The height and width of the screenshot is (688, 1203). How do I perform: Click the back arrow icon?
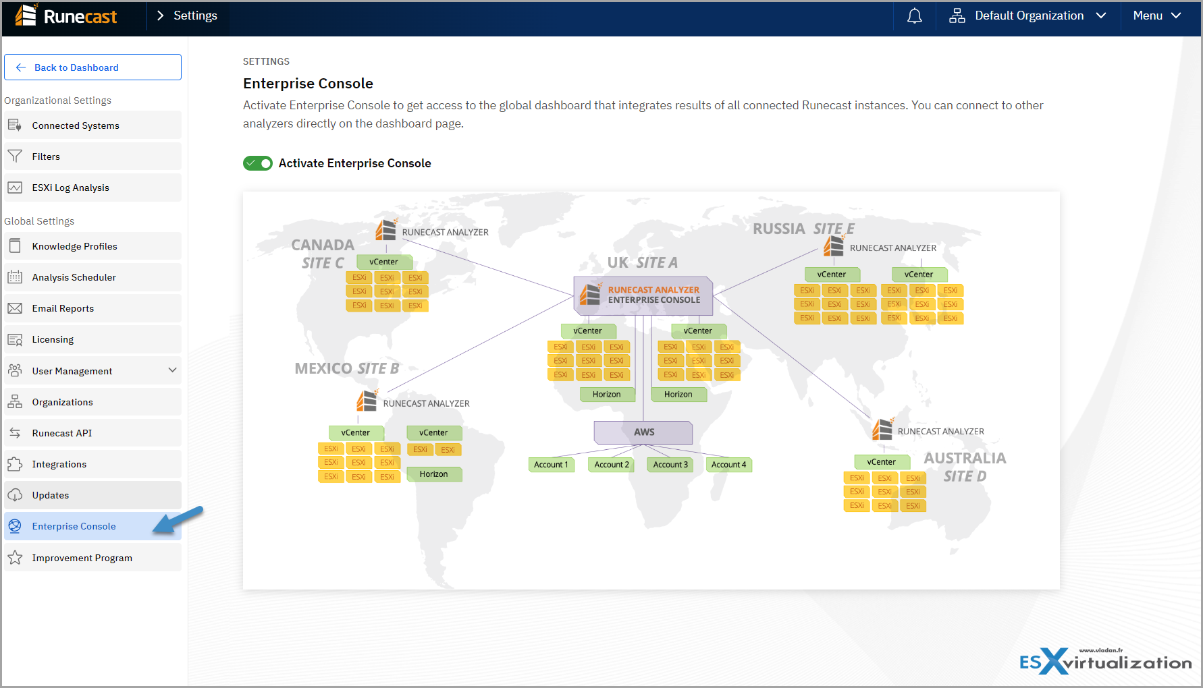coord(21,67)
